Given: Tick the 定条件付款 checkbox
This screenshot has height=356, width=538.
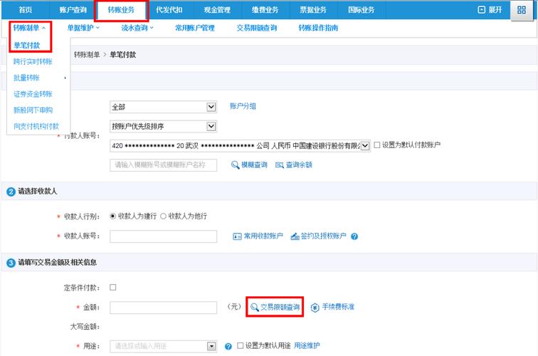Looking at the screenshot, I should [x=113, y=288].
